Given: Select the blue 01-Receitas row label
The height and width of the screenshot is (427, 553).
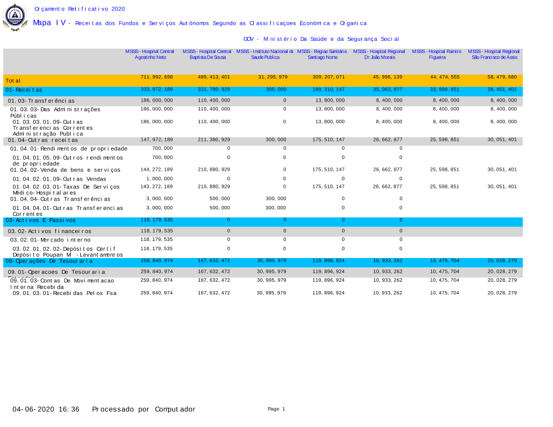Looking at the screenshot, I should coord(24,89).
